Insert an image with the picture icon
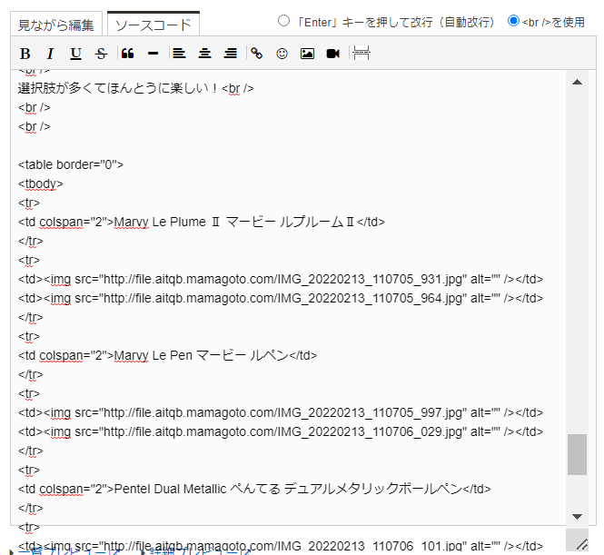604x555 pixels. (x=307, y=54)
